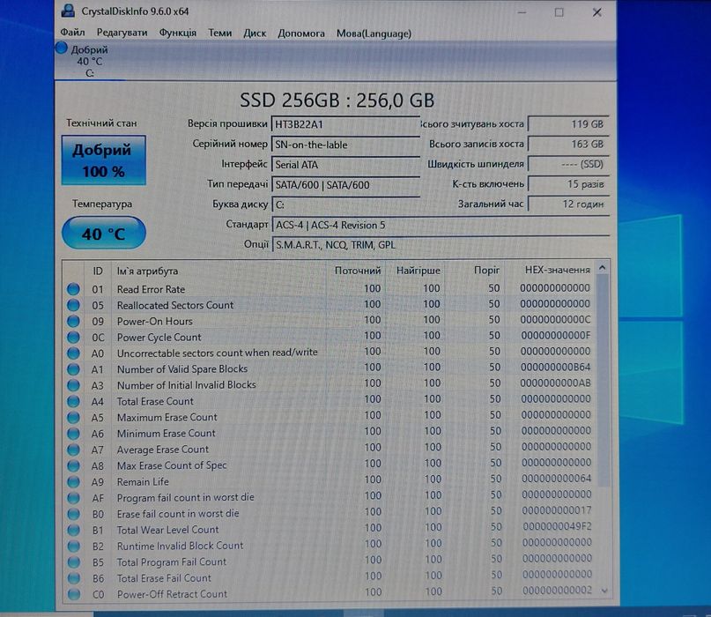The width and height of the screenshot is (711, 617).
Task: Select the C: disk status tab
Action: [89, 61]
